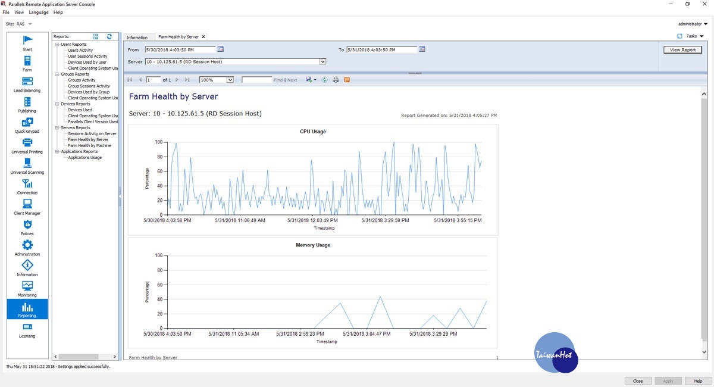Collapse the Users Reports node
714x387 pixels.
point(58,45)
